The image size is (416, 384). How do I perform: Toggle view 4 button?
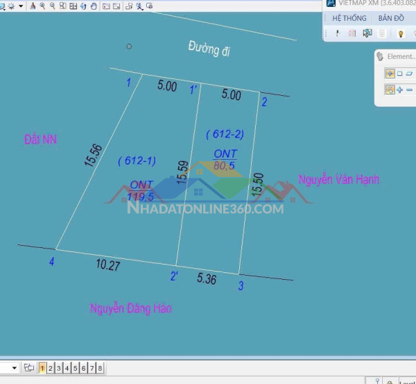[67, 368]
